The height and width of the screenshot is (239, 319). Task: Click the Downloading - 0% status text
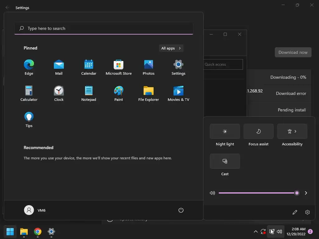tap(288, 77)
